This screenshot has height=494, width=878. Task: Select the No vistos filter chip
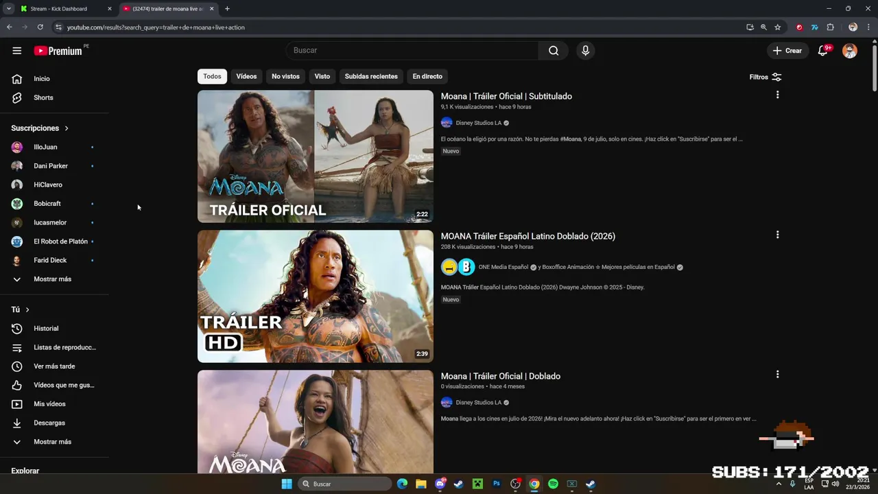[x=285, y=76]
